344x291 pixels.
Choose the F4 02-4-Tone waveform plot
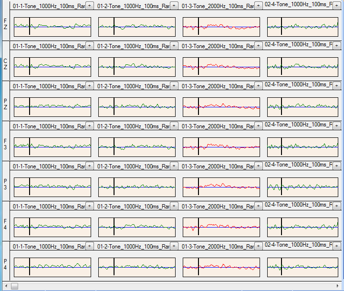coord(303,227)
